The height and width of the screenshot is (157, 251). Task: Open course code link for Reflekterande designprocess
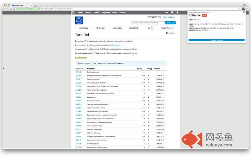(x=78, y=147)
